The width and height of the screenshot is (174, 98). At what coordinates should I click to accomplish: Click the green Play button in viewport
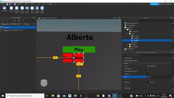click(x=79, y=50)
